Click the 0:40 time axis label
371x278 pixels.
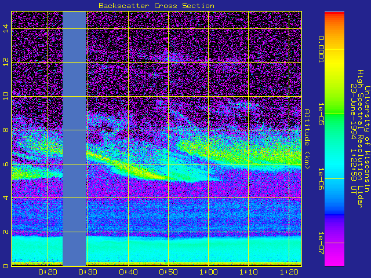point(128,272)
